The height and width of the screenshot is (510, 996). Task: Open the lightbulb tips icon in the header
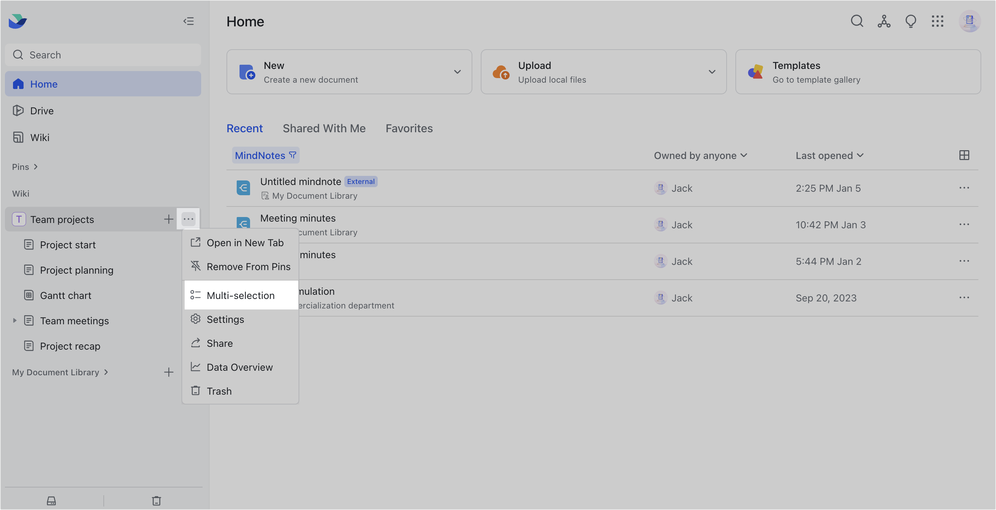coord(911,21)
